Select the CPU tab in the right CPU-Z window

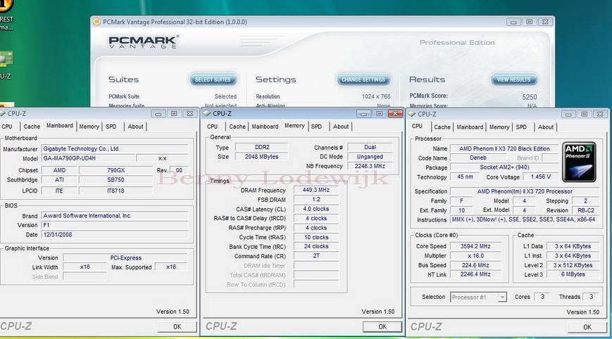(x=417, y=127)
